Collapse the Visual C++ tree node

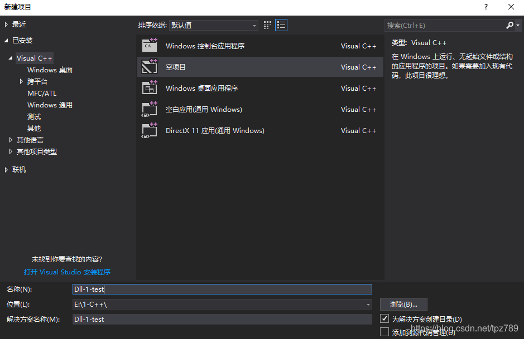pyautogui.click(x=11, y=58)
